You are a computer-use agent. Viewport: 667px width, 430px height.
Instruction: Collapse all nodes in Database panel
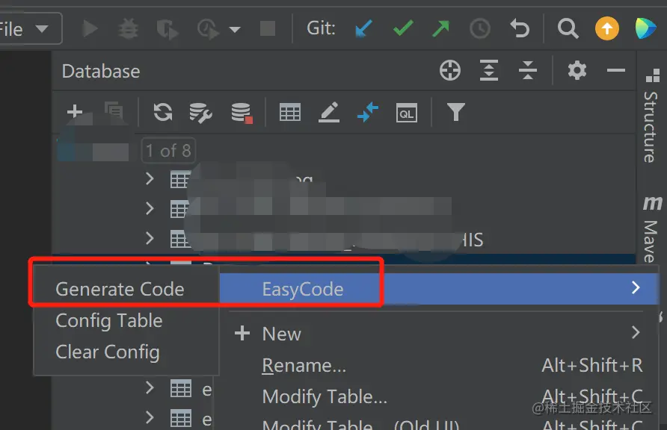[x=528, y=70]
